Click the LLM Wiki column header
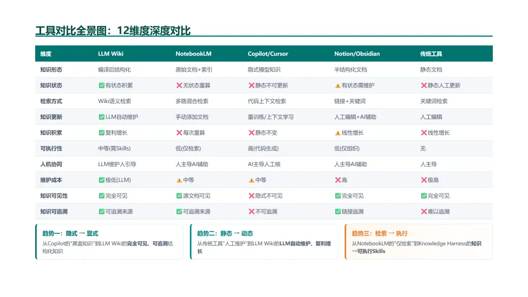Screen dimensions: 528x297 [111, 54]
